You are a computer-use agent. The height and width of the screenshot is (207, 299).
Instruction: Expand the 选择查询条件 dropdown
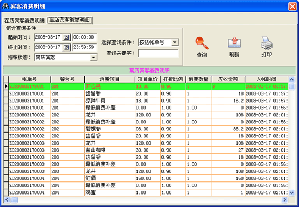click(175, 42)
